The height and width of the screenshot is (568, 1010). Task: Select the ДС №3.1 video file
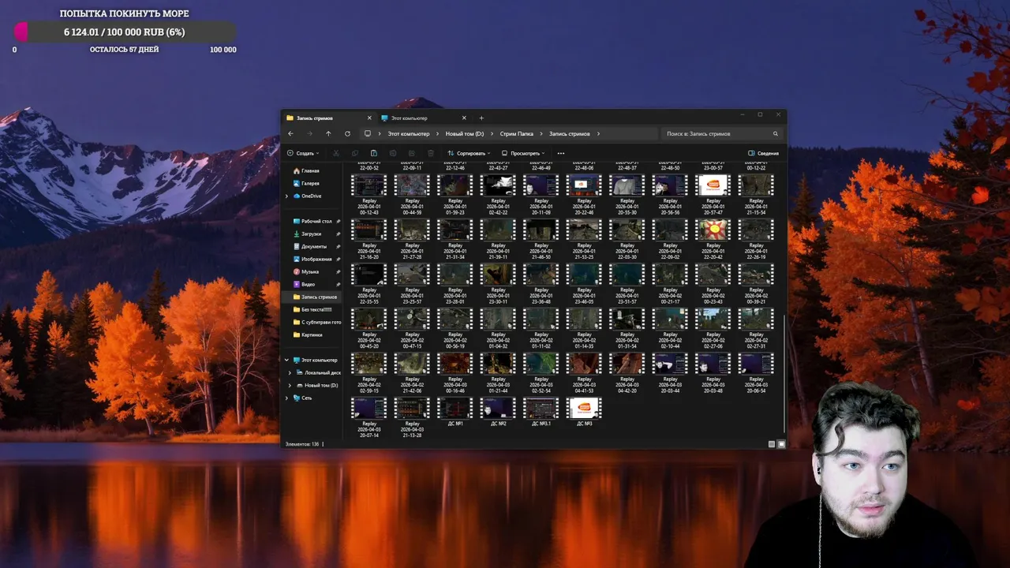pos(541,413)
